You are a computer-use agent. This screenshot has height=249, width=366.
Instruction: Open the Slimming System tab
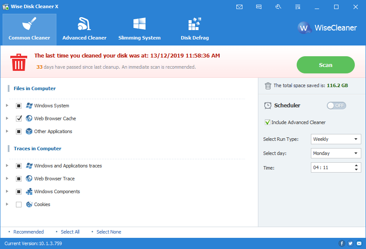click(x=140, y=29)
